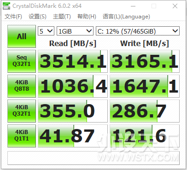Select the Seq write result 3165.1
The height and width of the screenshot is (170, 187).
point(145,61)
